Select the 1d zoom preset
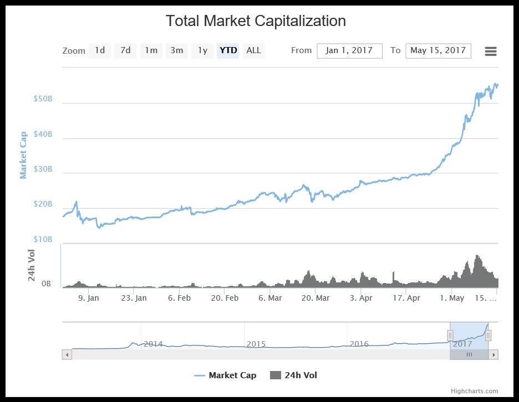Screen dimensions: 519x402 [x=100, y=50]
